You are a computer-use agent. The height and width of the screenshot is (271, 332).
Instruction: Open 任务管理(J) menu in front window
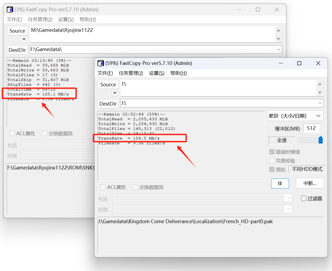point(131,73)
